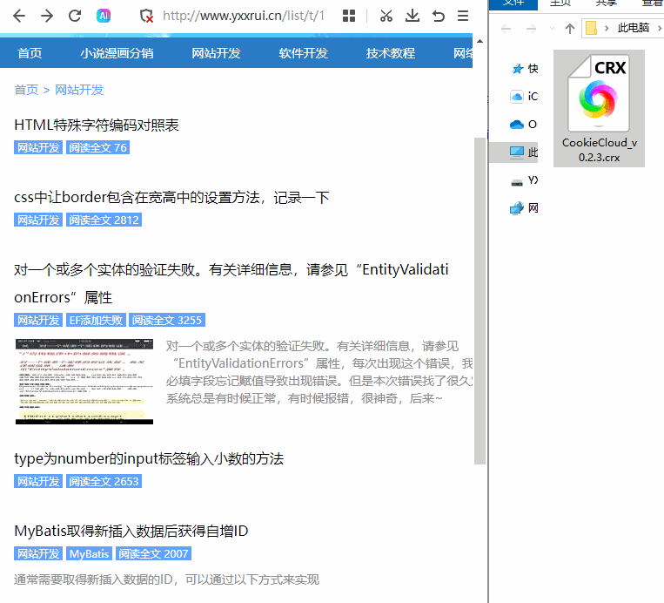Image resolution: width=664 pixels, height=603 pixels.
Task: Click 此电脑 in Explorer address path
Action: [633, 28]
